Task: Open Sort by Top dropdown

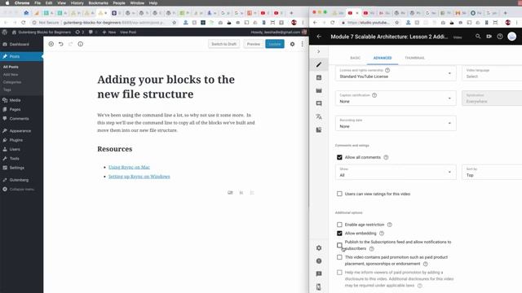Action: click(492, 172)
